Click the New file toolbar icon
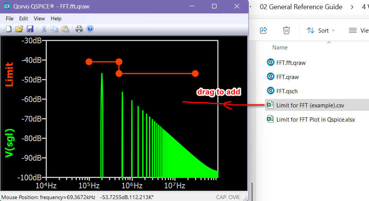369x201 pixels. click(8, 29)
